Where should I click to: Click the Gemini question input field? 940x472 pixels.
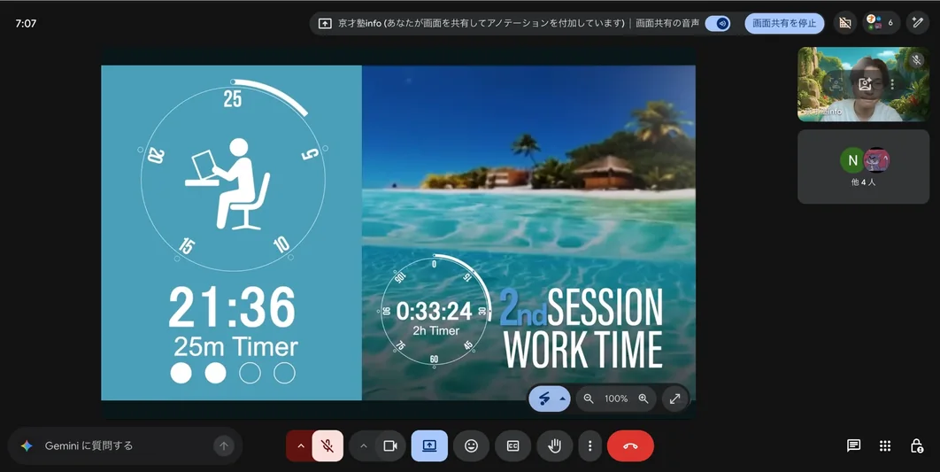coord(126,445)
